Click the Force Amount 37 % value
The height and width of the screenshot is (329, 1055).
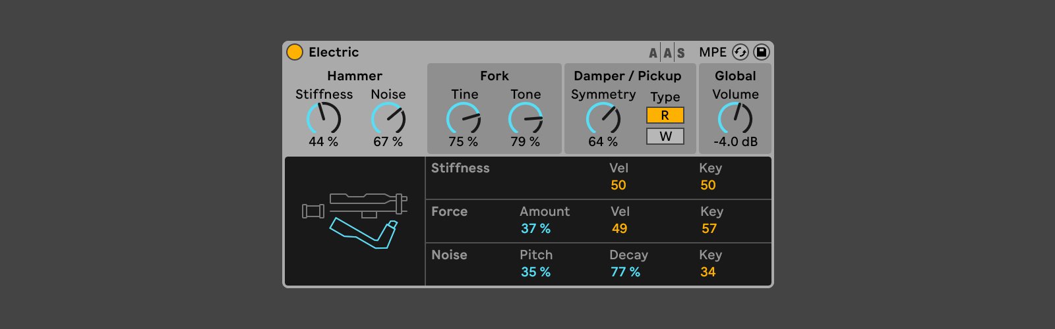535,228
